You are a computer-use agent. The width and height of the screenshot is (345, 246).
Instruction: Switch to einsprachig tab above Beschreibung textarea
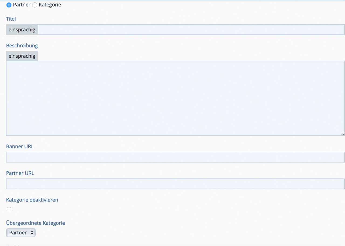click(22, 56)
